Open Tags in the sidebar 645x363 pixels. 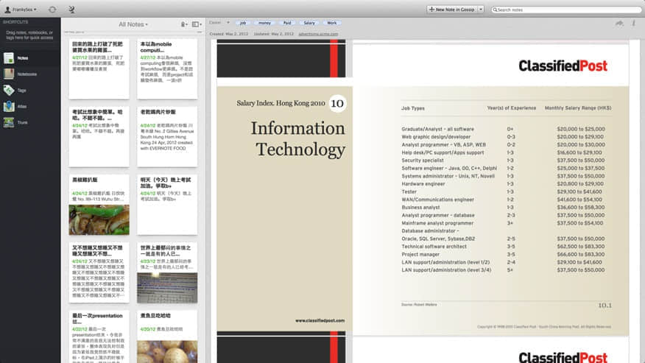pos(21,90)
